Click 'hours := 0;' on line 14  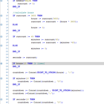(x=38, y=27)
